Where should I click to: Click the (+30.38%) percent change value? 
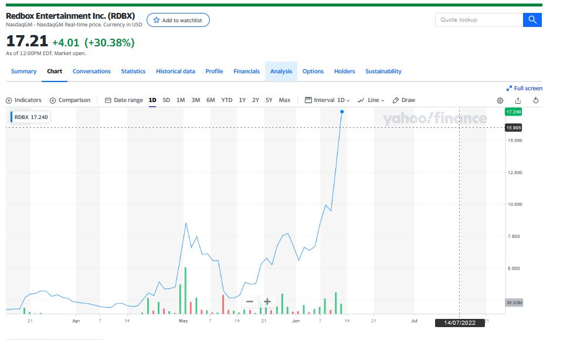coord(109,43)
